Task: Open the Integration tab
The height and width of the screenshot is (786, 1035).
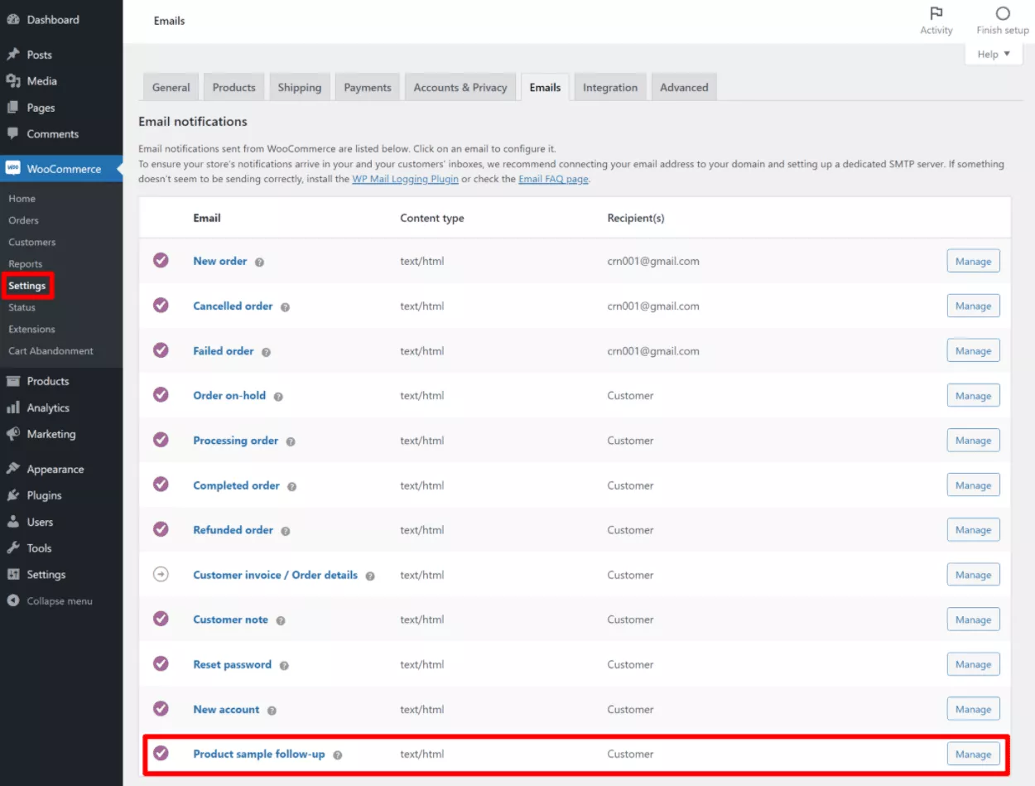Action: 610,87
